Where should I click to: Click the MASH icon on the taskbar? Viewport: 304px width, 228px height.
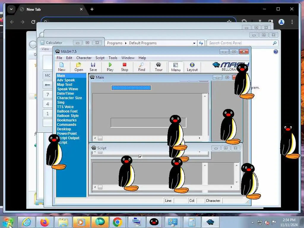click(210, 222)
